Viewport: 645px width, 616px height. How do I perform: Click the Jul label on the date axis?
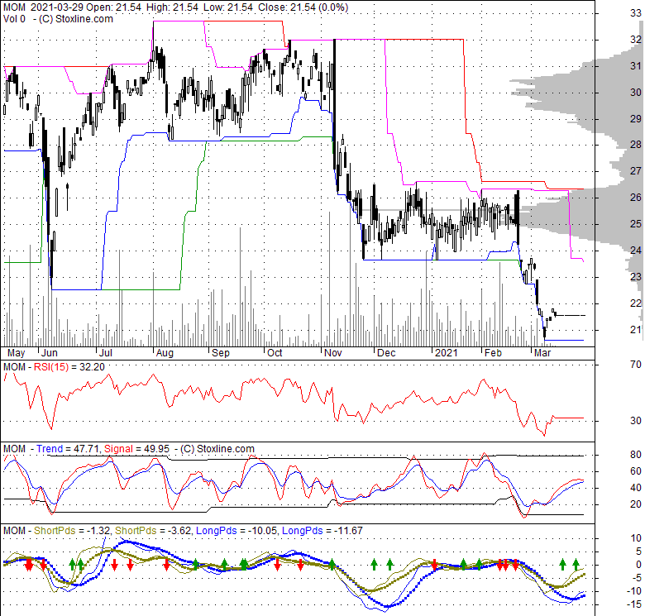[106, 353]
